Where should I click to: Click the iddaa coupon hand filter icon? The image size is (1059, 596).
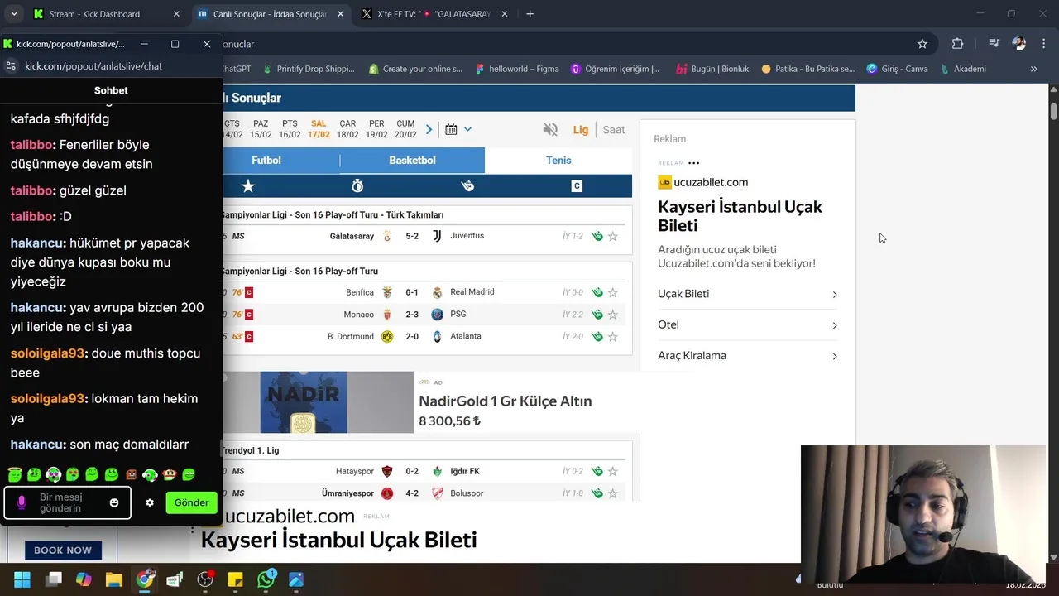(x=467, y=186)
